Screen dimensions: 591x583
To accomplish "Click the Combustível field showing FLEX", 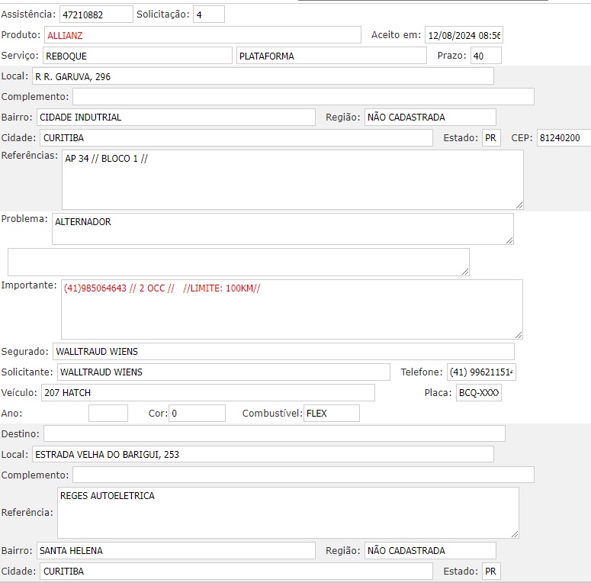I will [x=332, y=414].
